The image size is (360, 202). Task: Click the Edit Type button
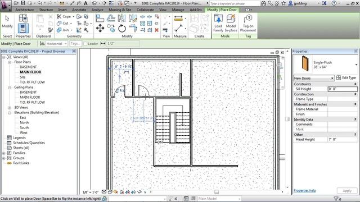[x=346, y=78]
